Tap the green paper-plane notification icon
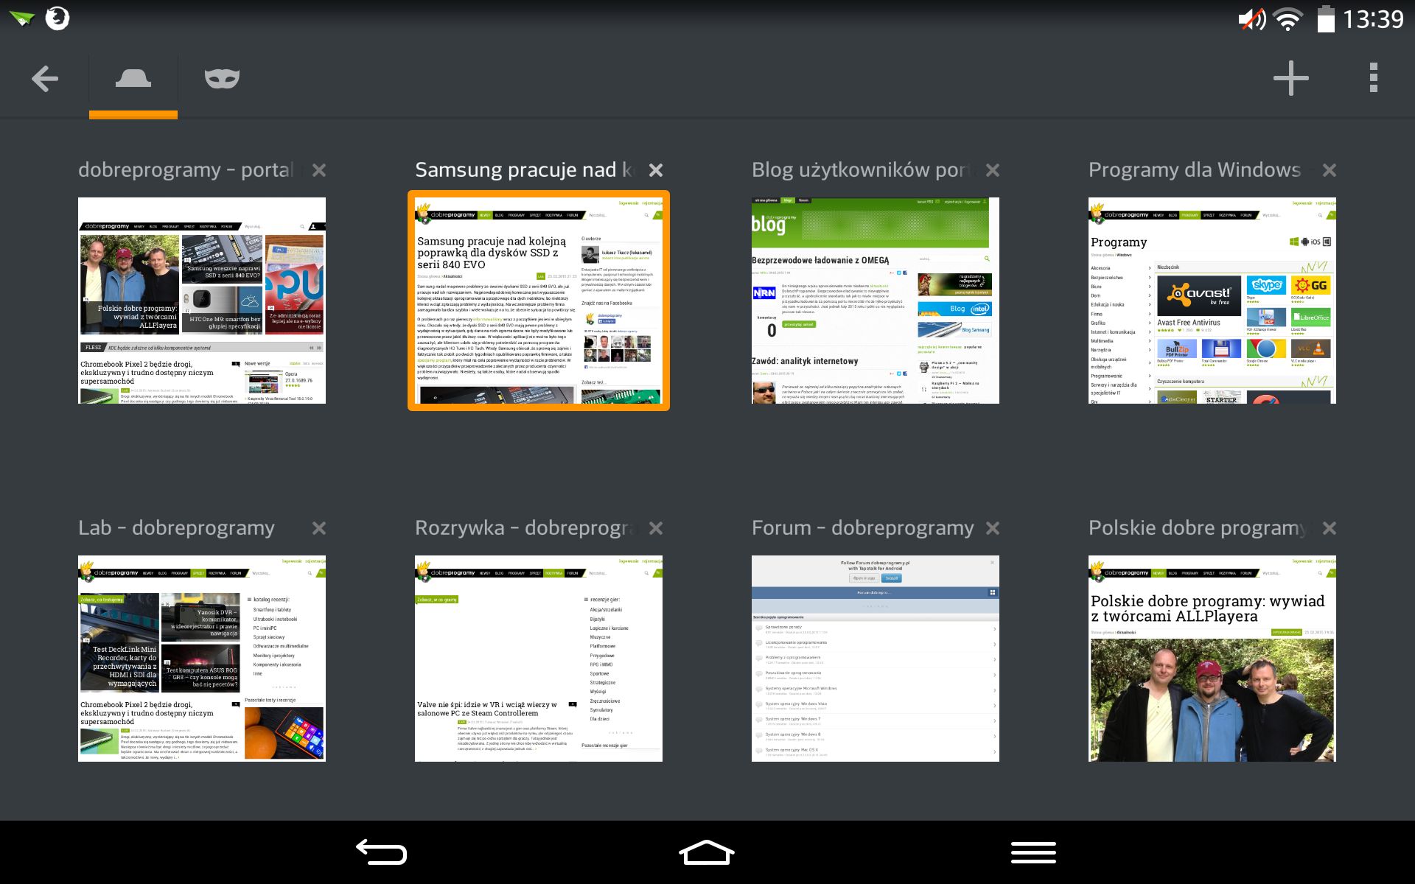This screenshot has width=1415, height=884. [x=21, y=18]
